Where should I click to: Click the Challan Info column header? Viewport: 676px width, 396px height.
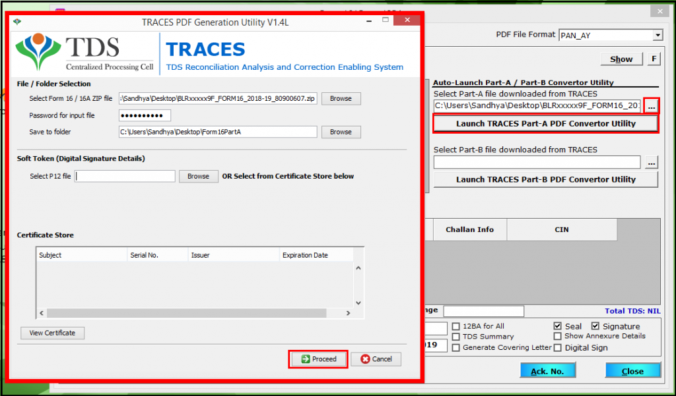tap(470, 230)
